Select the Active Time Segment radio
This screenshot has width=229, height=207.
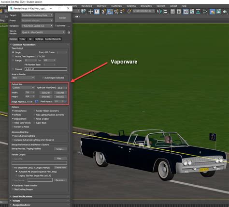coord(13,56)
